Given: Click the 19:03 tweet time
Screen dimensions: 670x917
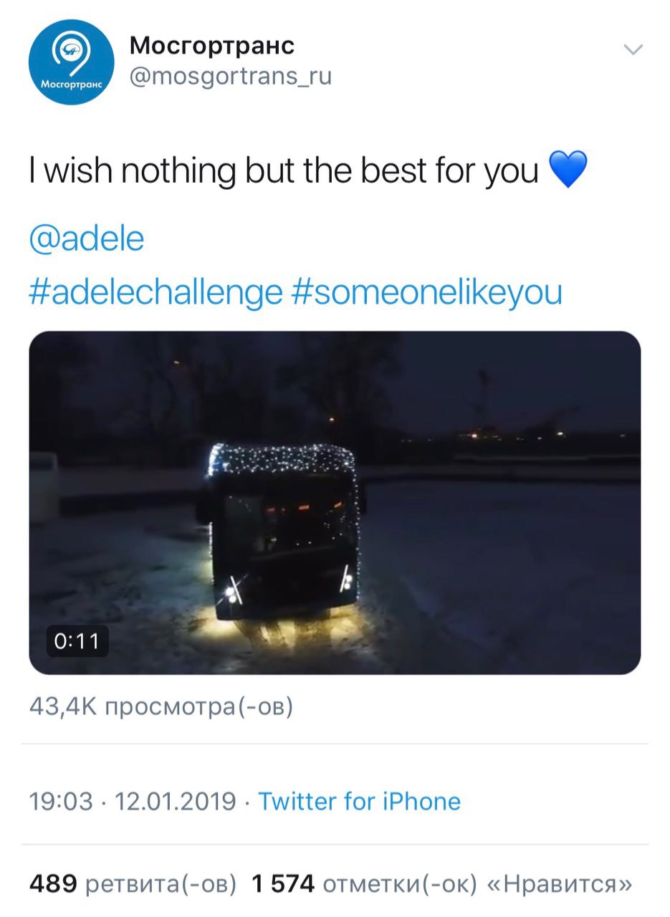Looking at the screenshot, I should tap(61, 801).
